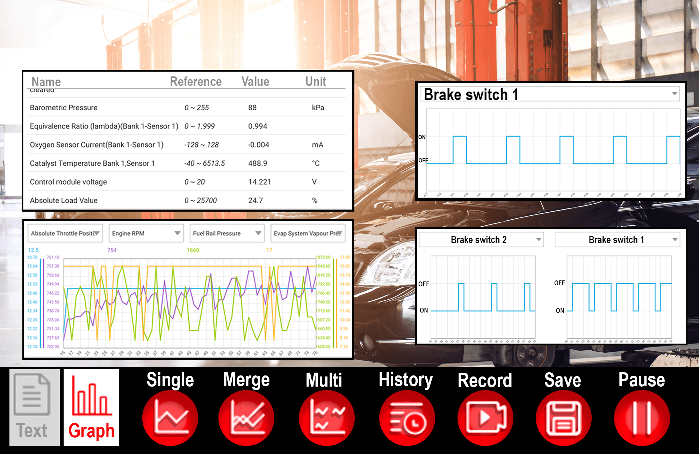Open the Single graph mode
Image resolution: width=699 pixels, height=454 pixels.
170,418
